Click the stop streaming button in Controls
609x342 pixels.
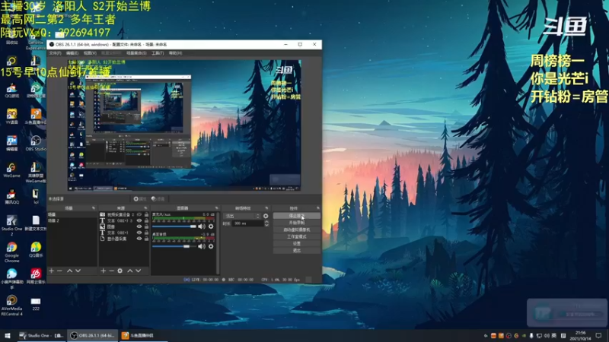(x=297, y=216)
